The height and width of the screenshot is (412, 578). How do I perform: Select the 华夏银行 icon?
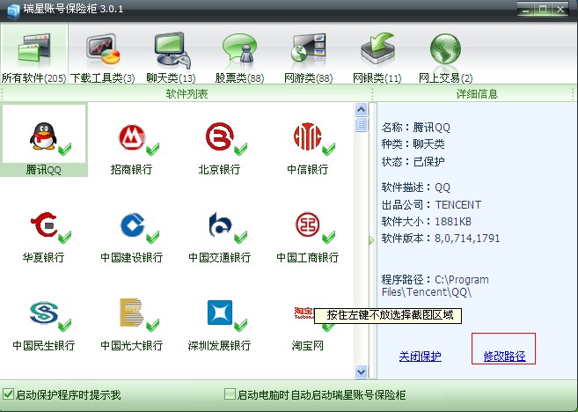point(44,224)
